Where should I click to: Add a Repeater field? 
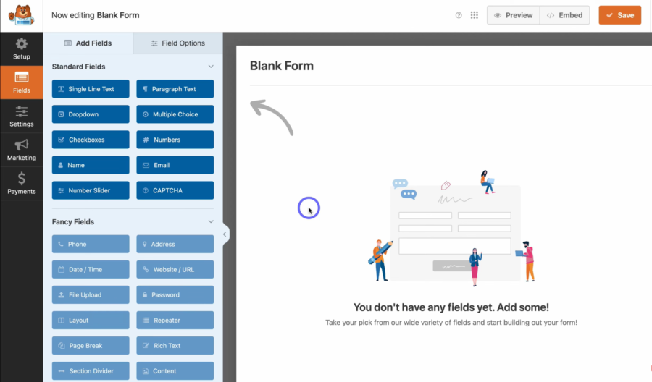tap(175, 320)
